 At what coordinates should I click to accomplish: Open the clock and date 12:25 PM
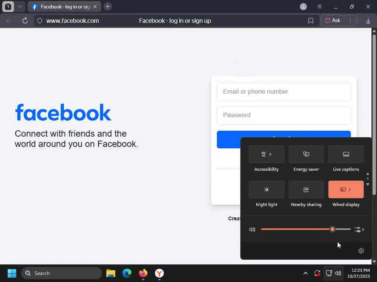click(359, 273)
